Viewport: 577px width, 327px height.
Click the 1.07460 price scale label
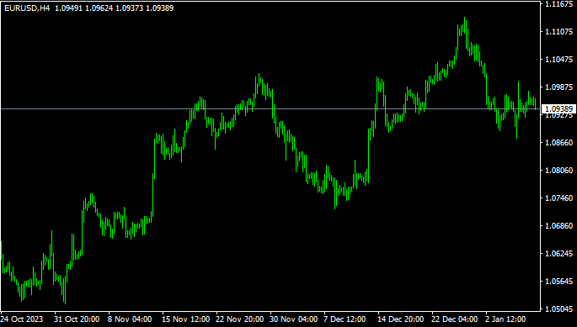pos(559,198)
